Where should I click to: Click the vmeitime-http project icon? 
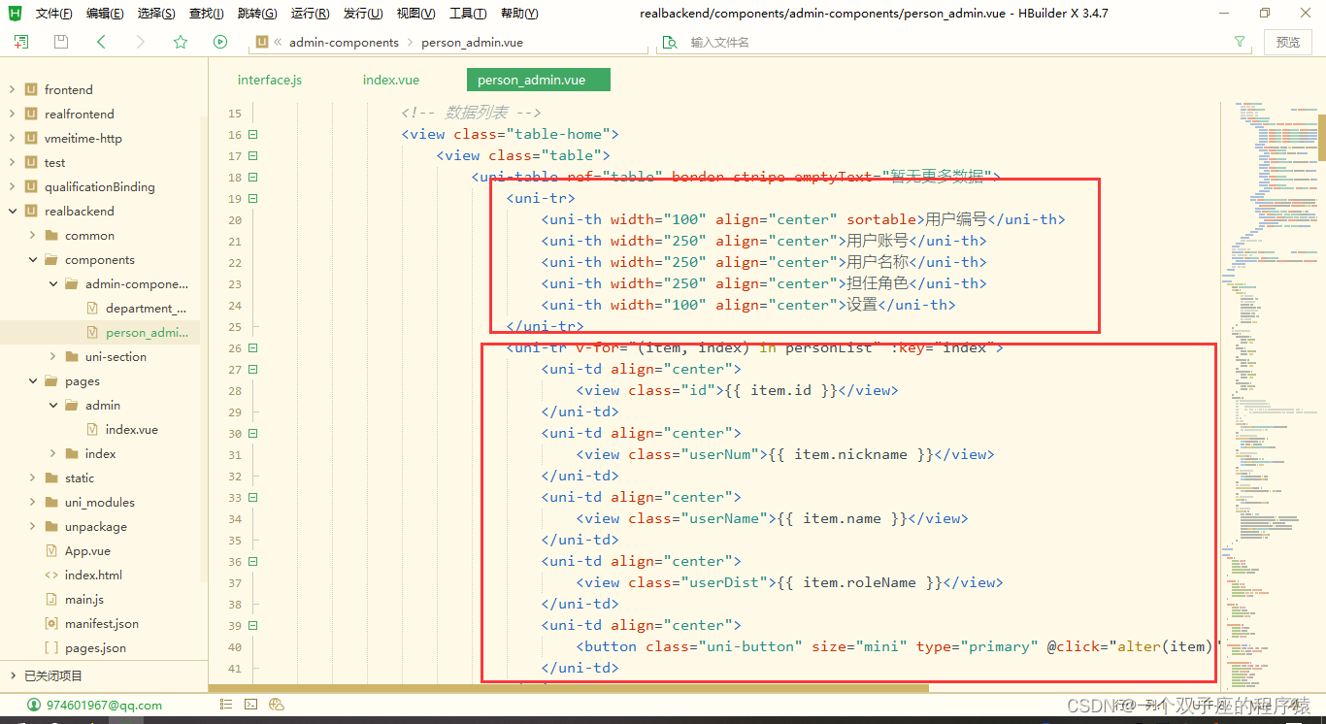31,138
